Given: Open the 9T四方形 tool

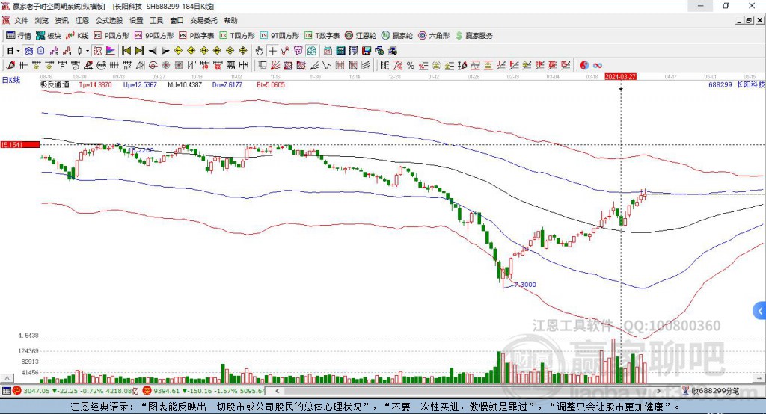Looking at the screenshot, I should (280, 36).
